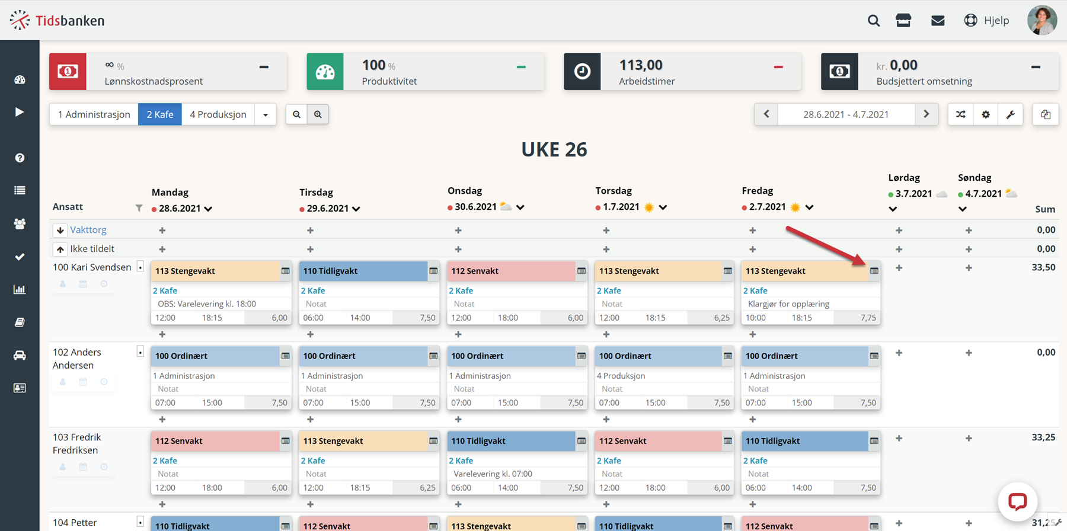Switch to the 1 Administrasjon tab
1067x531 pixels.
tap(94, 114)
